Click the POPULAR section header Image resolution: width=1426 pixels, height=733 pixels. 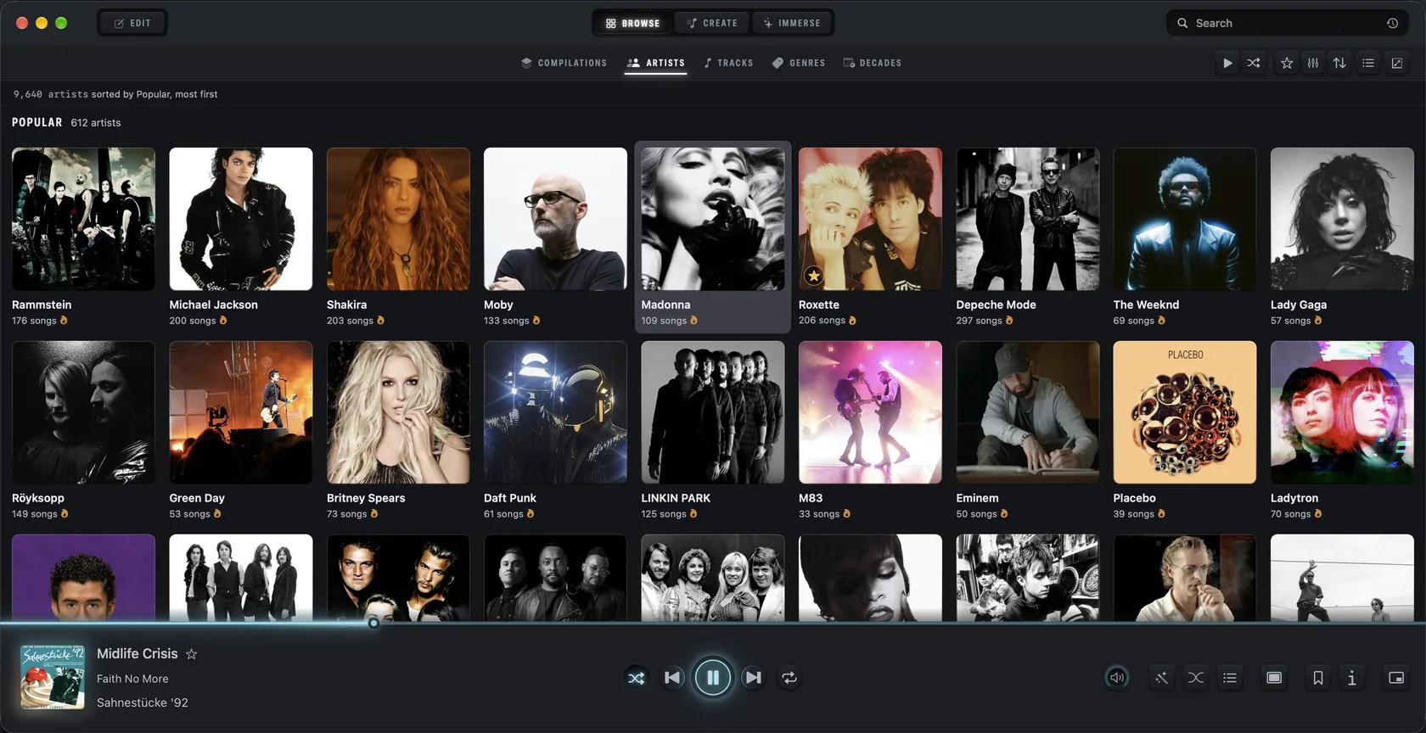(x=37, y=122)
